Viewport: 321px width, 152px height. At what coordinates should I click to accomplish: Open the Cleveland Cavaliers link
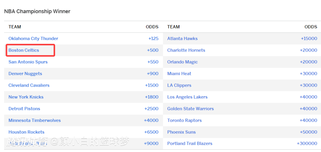[x=29, y=85]
